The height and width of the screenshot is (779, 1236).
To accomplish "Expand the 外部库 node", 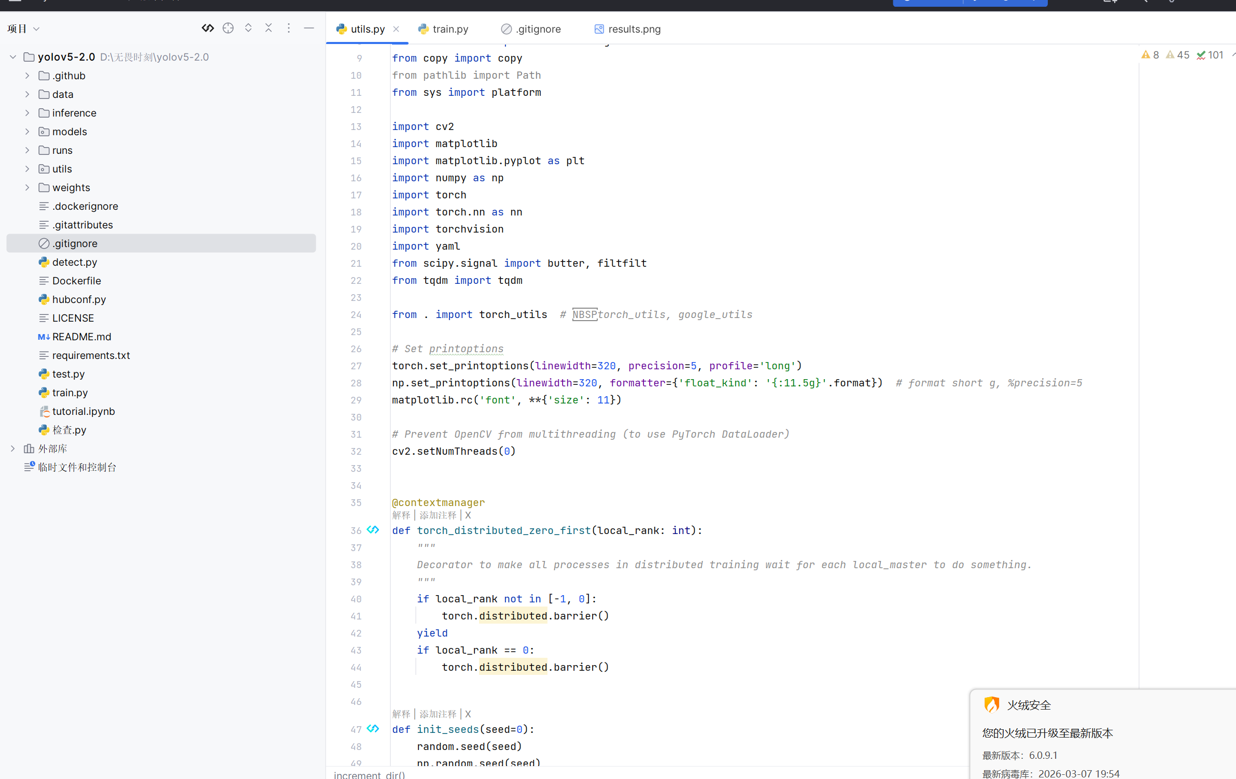I will coord(13,449).
